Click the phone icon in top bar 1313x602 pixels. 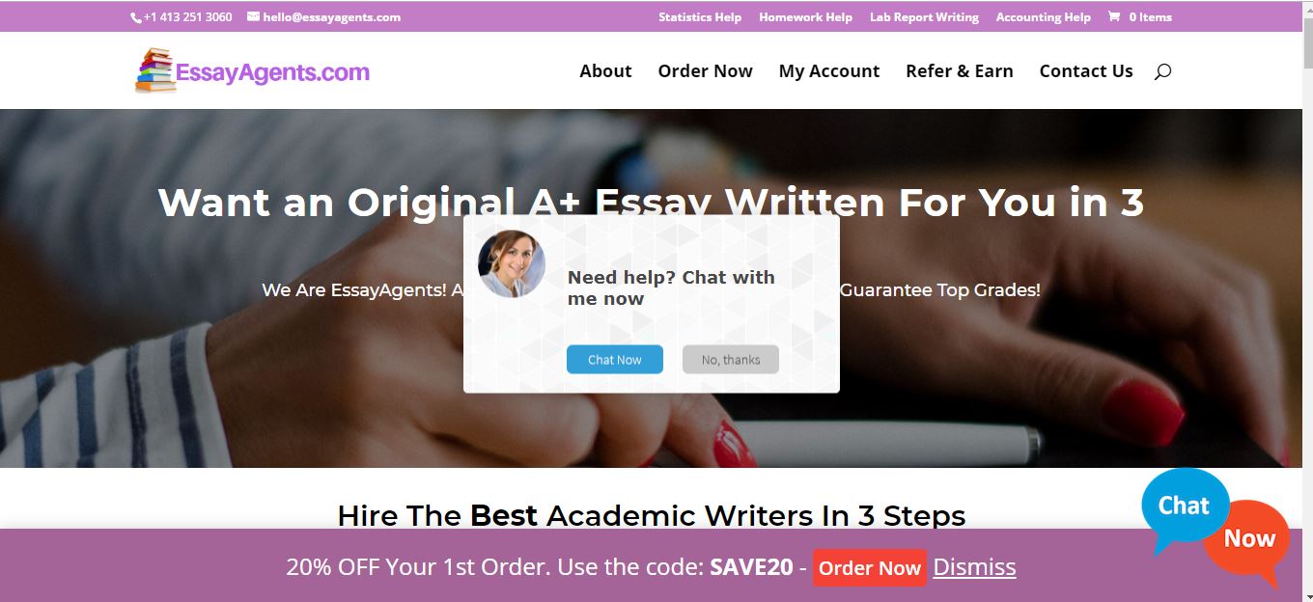[135, 17]
